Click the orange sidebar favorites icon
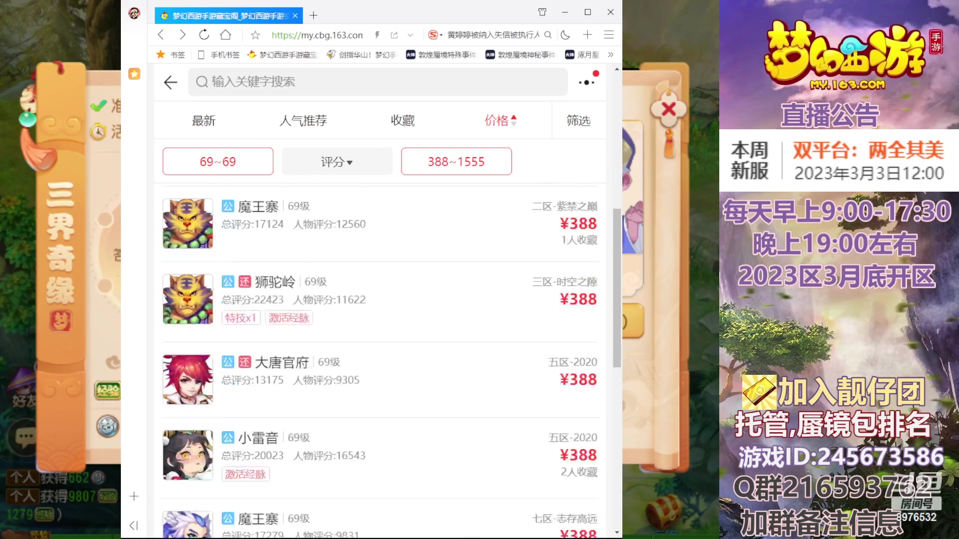959x539 pixels. tap(134, 74)
